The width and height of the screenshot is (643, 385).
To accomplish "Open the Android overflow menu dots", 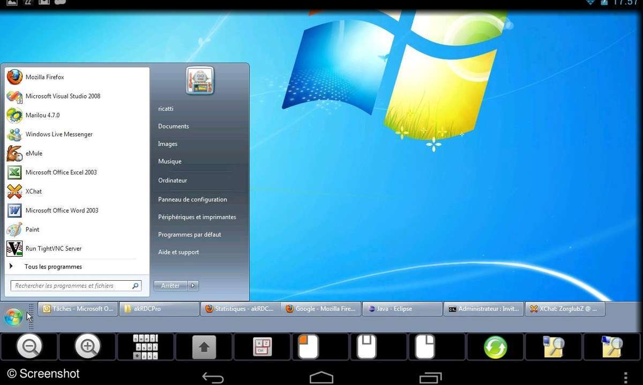I will click(x=625, y=378).
